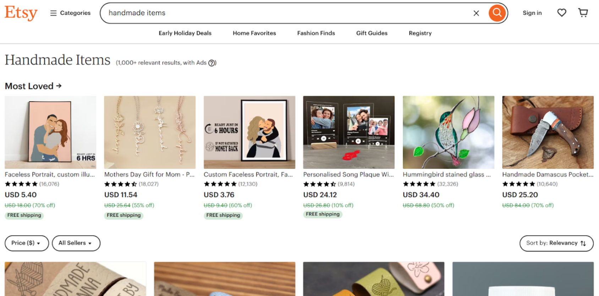Click the Ads info question mark icon
The width and height of the screenshot is (599, 296).
tap(212, 63)
